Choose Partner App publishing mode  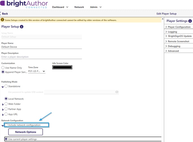tap(6, 109)
